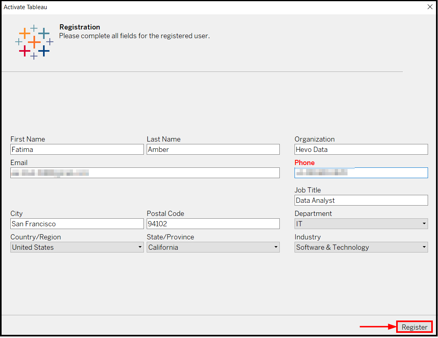Image resolution: width=438 pixels, height=338 pixels.
Task: Open the Department dropdown
Action: coord(361,224)
